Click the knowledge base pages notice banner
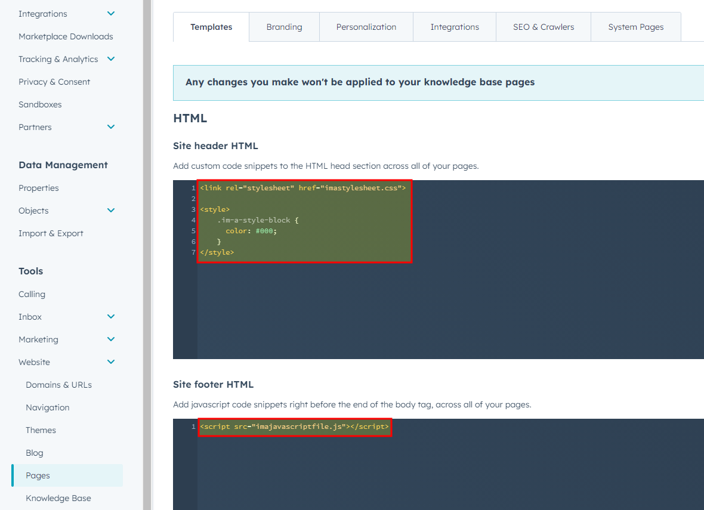This screenshot has height=510, width=704. [439, 82]
